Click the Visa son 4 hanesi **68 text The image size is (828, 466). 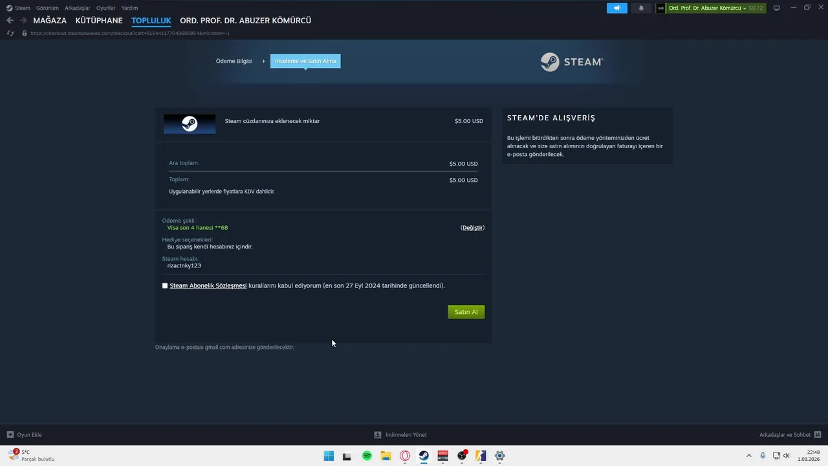197,228
